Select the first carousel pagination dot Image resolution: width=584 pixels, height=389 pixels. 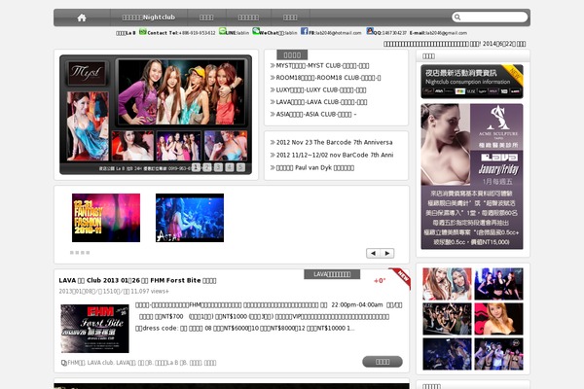point(71,253)
